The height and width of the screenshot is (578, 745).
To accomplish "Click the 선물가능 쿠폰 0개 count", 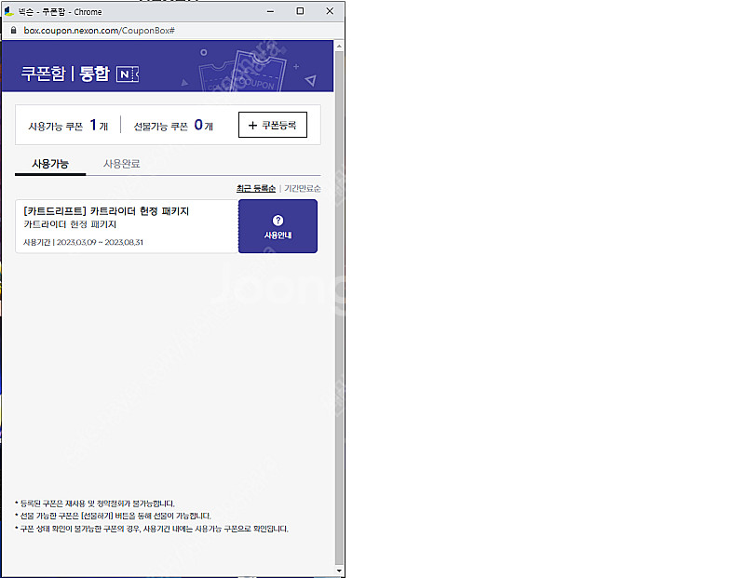I will pyautogui.click(x=173, y=126).
